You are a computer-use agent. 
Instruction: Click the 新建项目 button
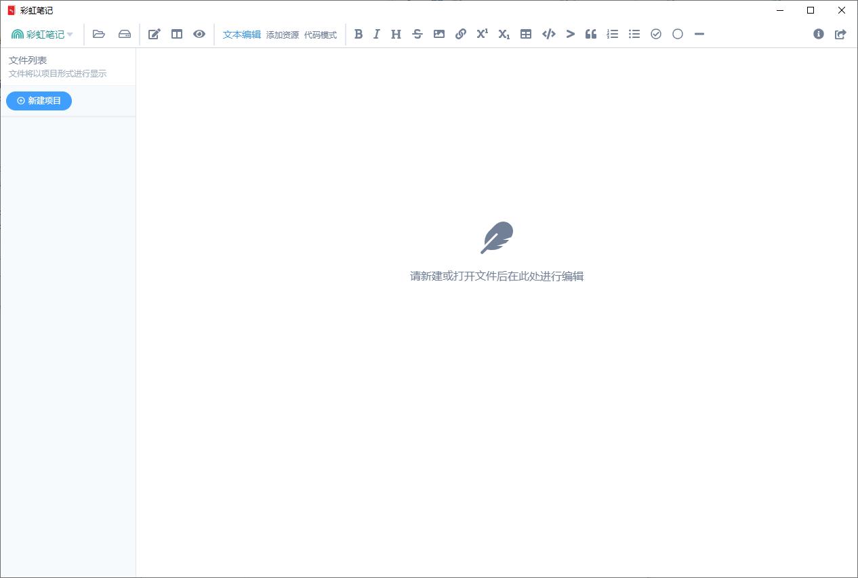click(x=39, y=100)
